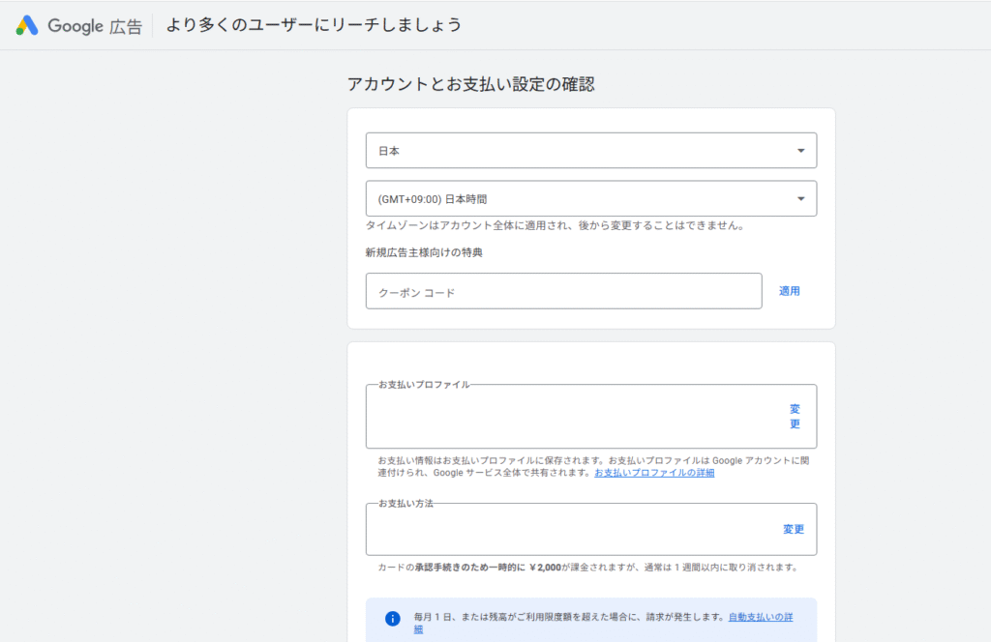The width and height of the screenshot is (991, 642).
Task: Select the クーポン コード input field
Action: 564,290
